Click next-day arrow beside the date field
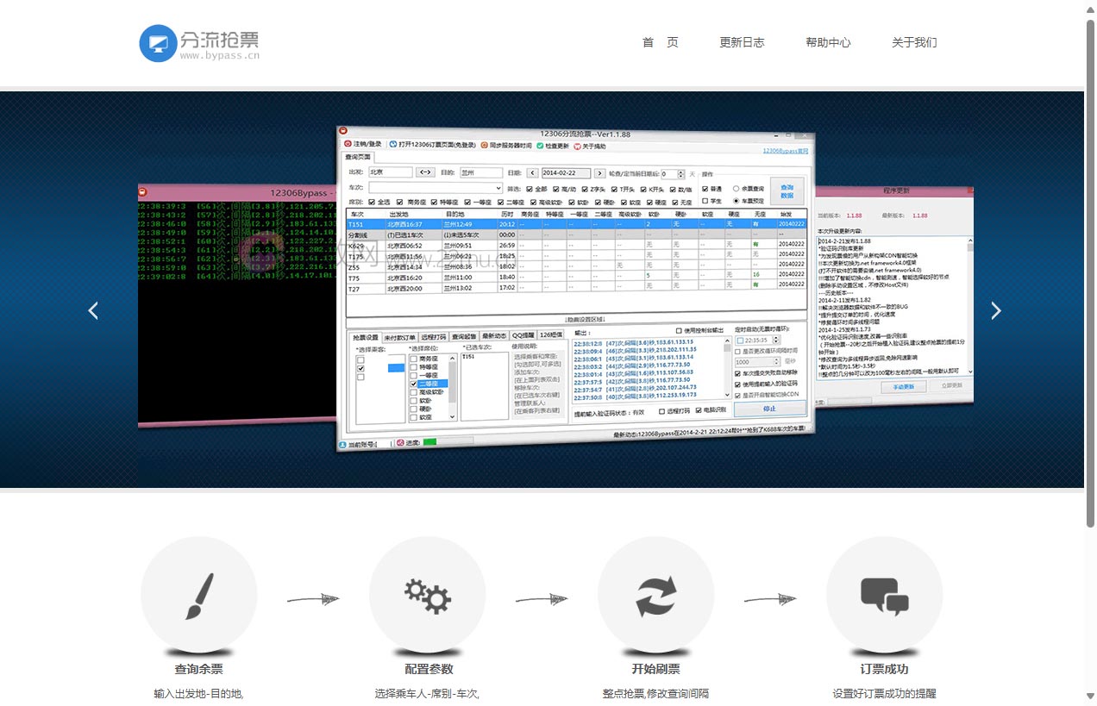1097x706 pixels. click(596, 173)
